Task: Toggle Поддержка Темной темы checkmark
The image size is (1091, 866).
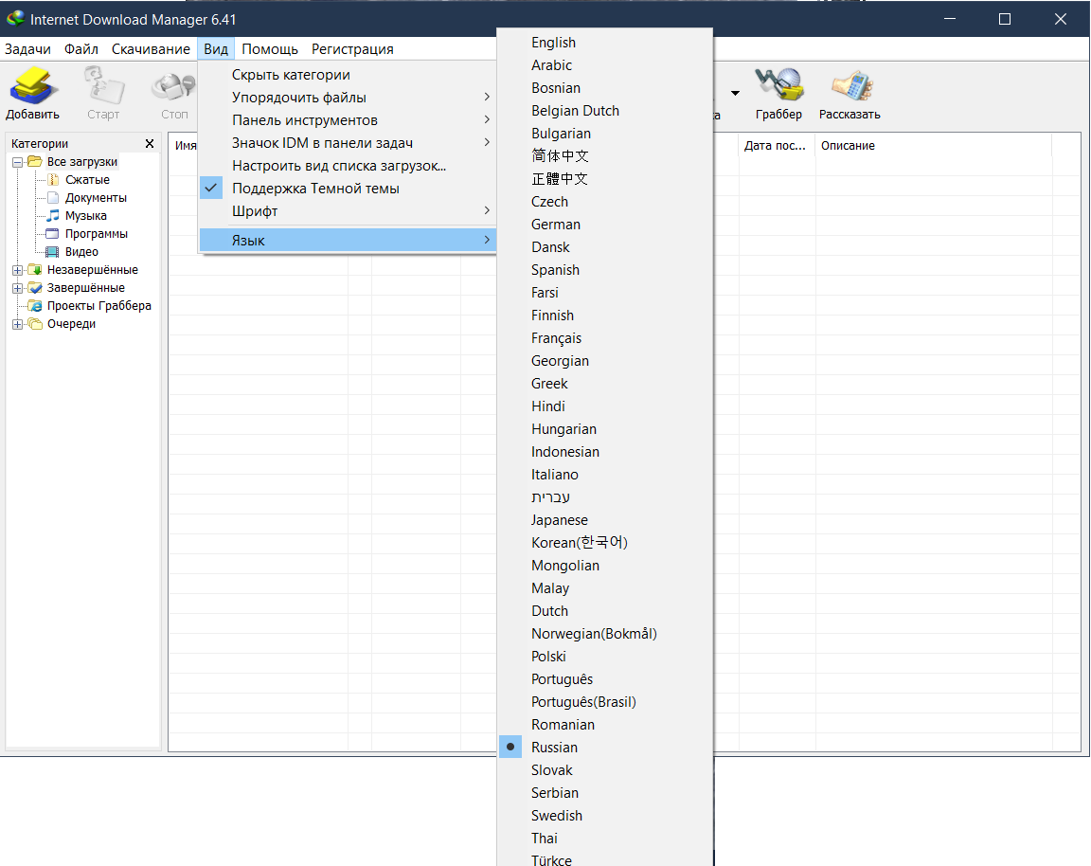Action: (x=211, y=188)
